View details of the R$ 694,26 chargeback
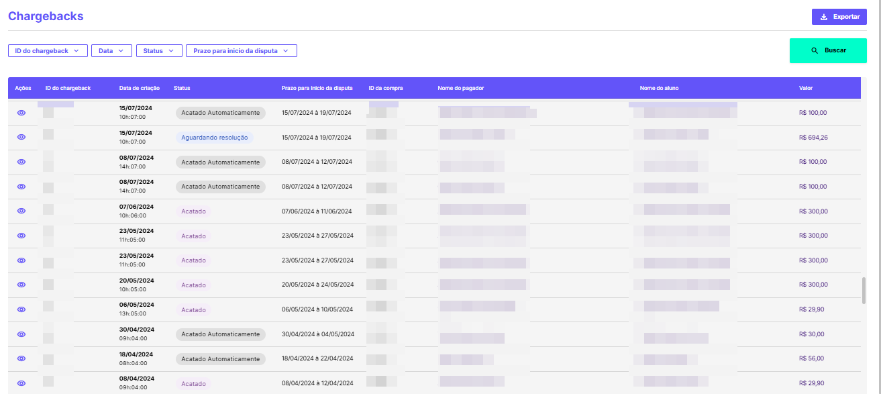 point(21,137)
